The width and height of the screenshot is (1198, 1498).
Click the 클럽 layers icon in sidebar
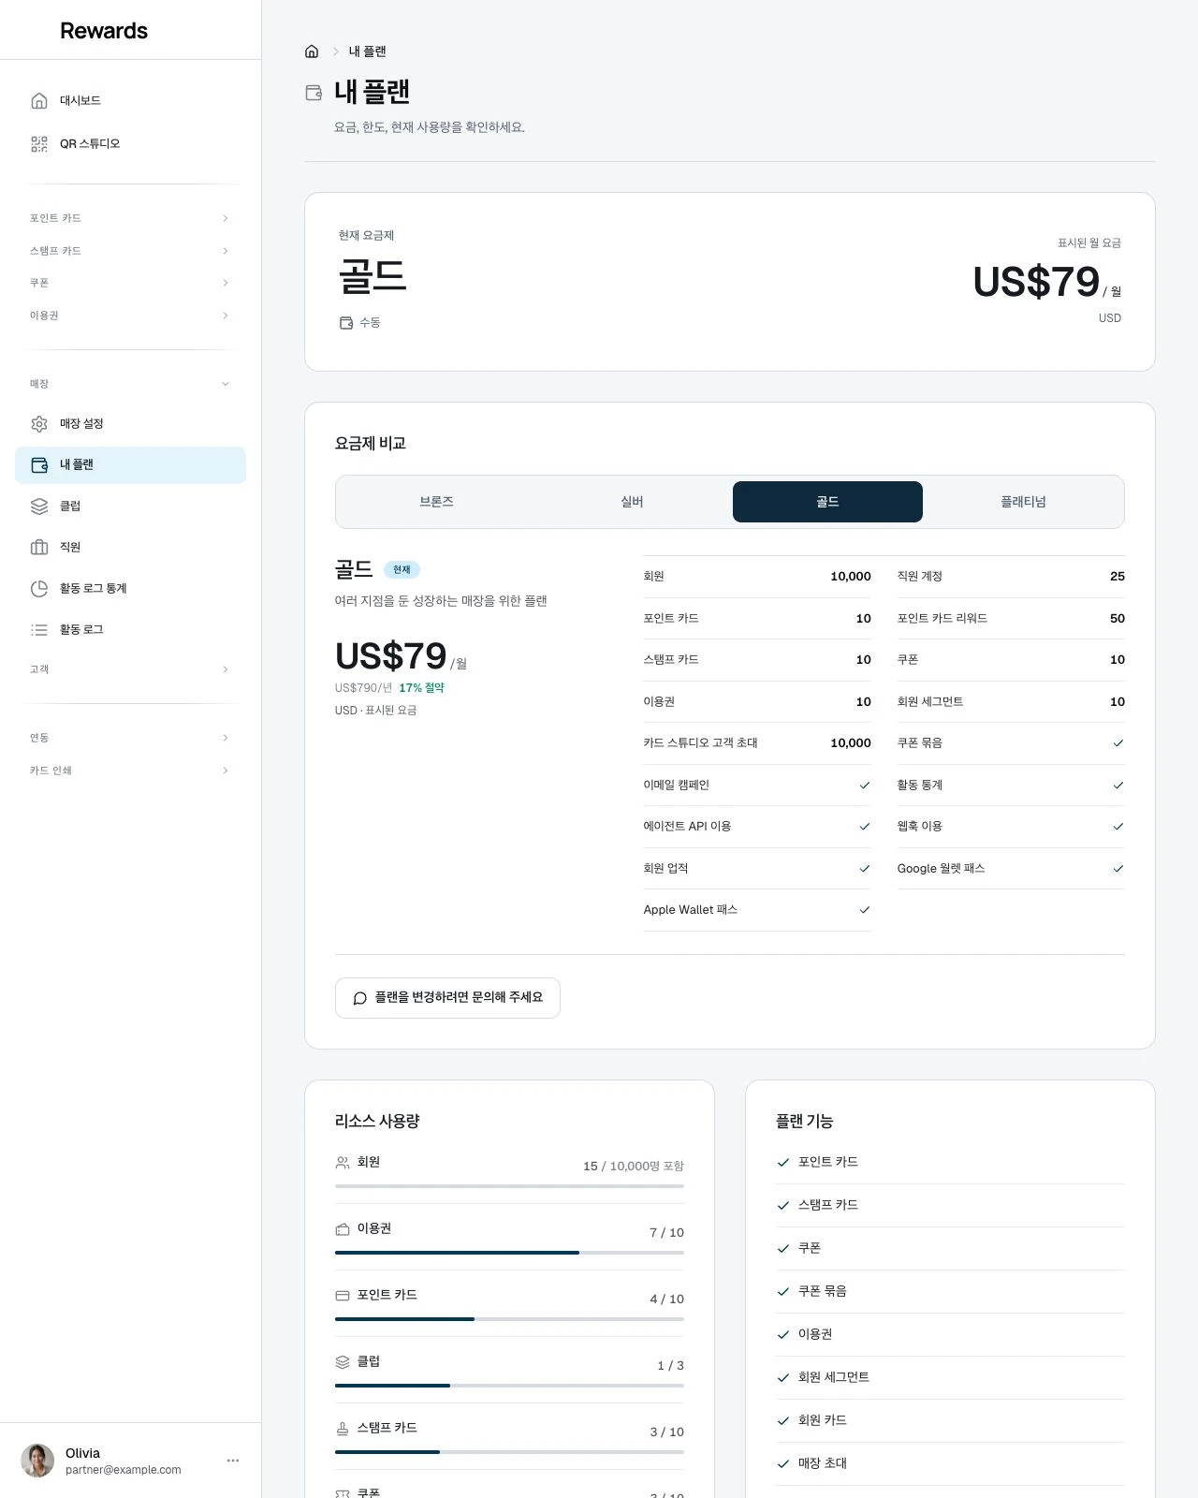(x=39, y=506)
